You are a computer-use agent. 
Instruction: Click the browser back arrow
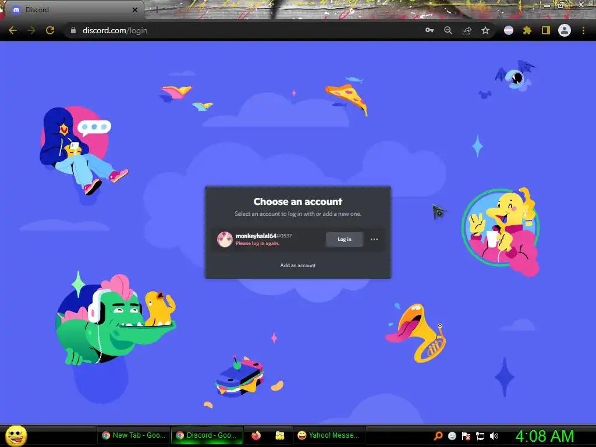13,30
